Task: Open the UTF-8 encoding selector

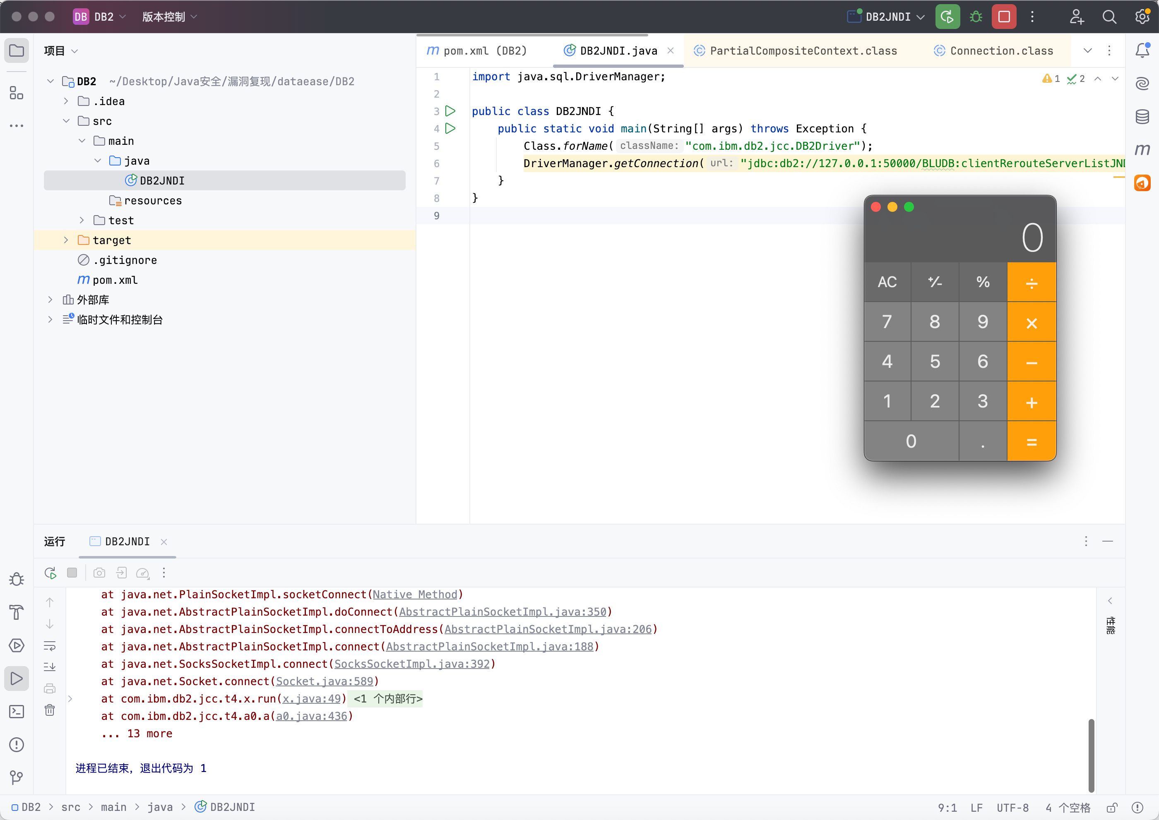Action: [x=1012, y=807]
